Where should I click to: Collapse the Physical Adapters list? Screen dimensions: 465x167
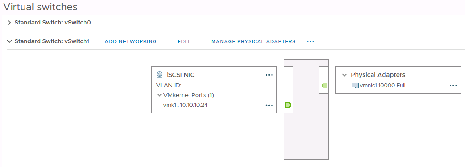[x=344, y=75]
